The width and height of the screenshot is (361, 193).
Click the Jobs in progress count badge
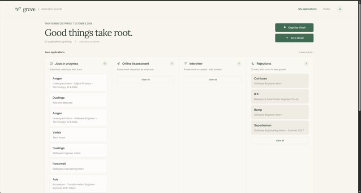pos(105,63)
